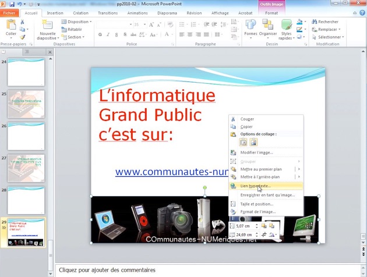Click the Police group dialog launcher
This screenshot has width=367, height=277.
tap(173, 44)
